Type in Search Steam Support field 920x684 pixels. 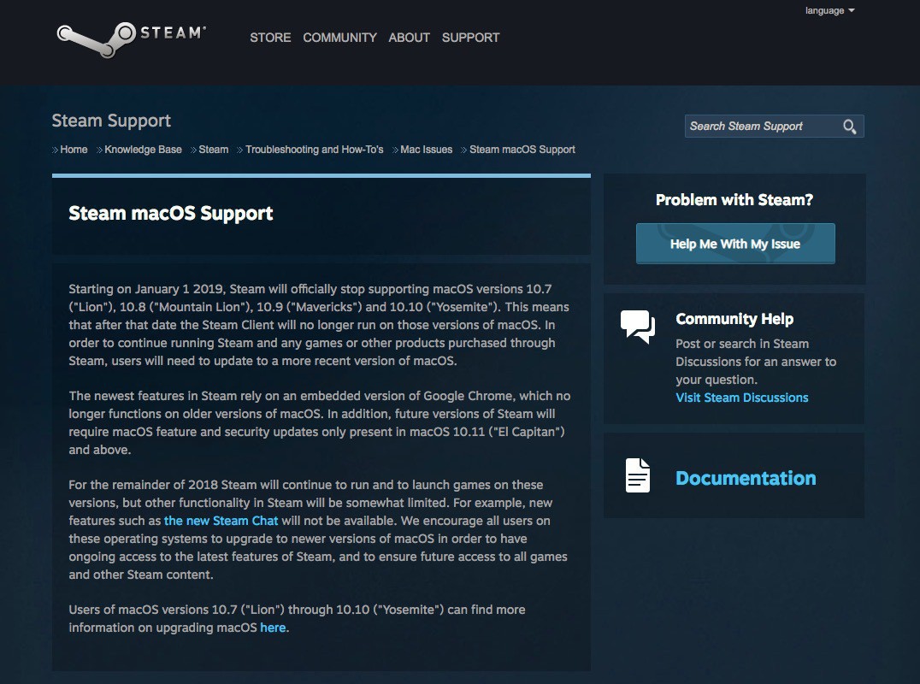click(761, 127)
